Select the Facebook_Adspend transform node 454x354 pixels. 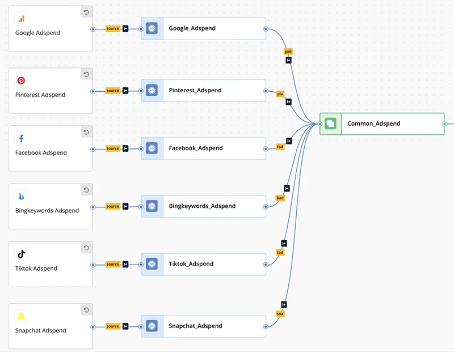[x=203, y=148]
